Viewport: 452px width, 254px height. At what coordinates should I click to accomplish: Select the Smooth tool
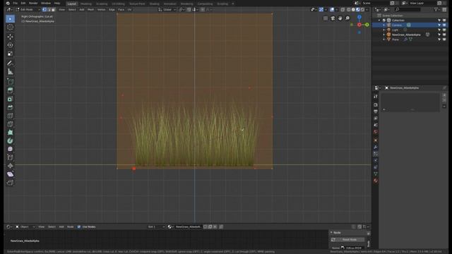coord(10,149)
